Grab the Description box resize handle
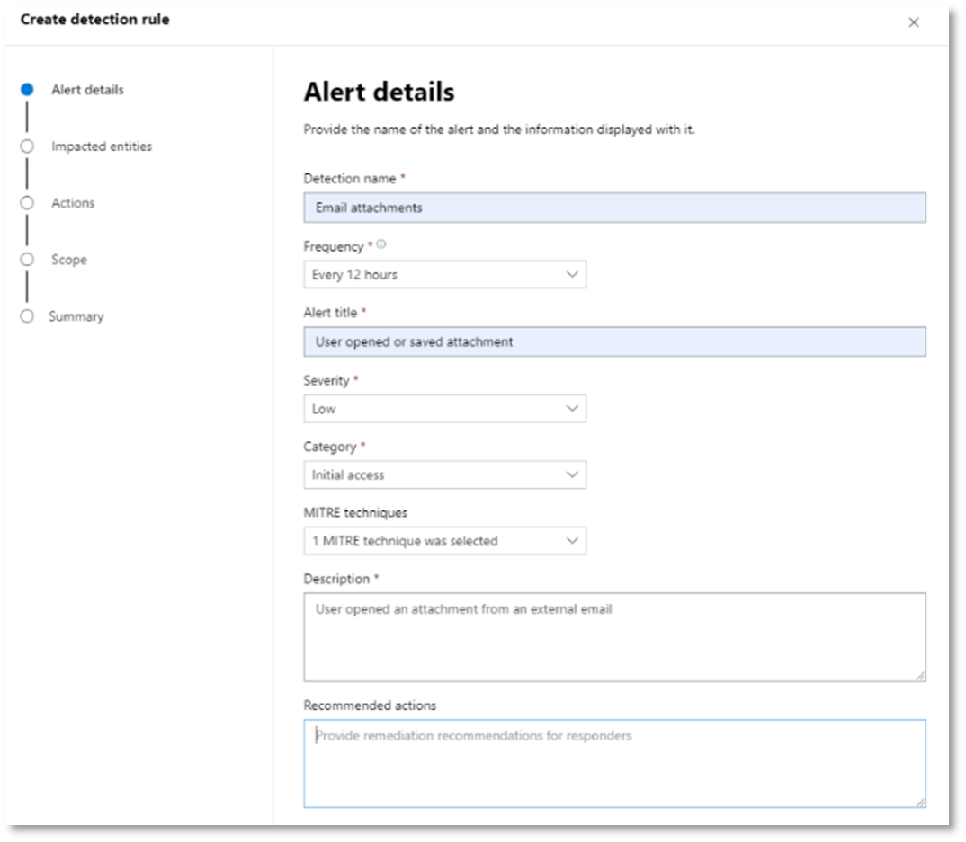The height and width of the screenshot is (842, 966). pyautogui.click(x=920, y=676)
